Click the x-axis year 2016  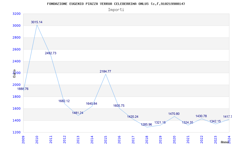point(119,139)
